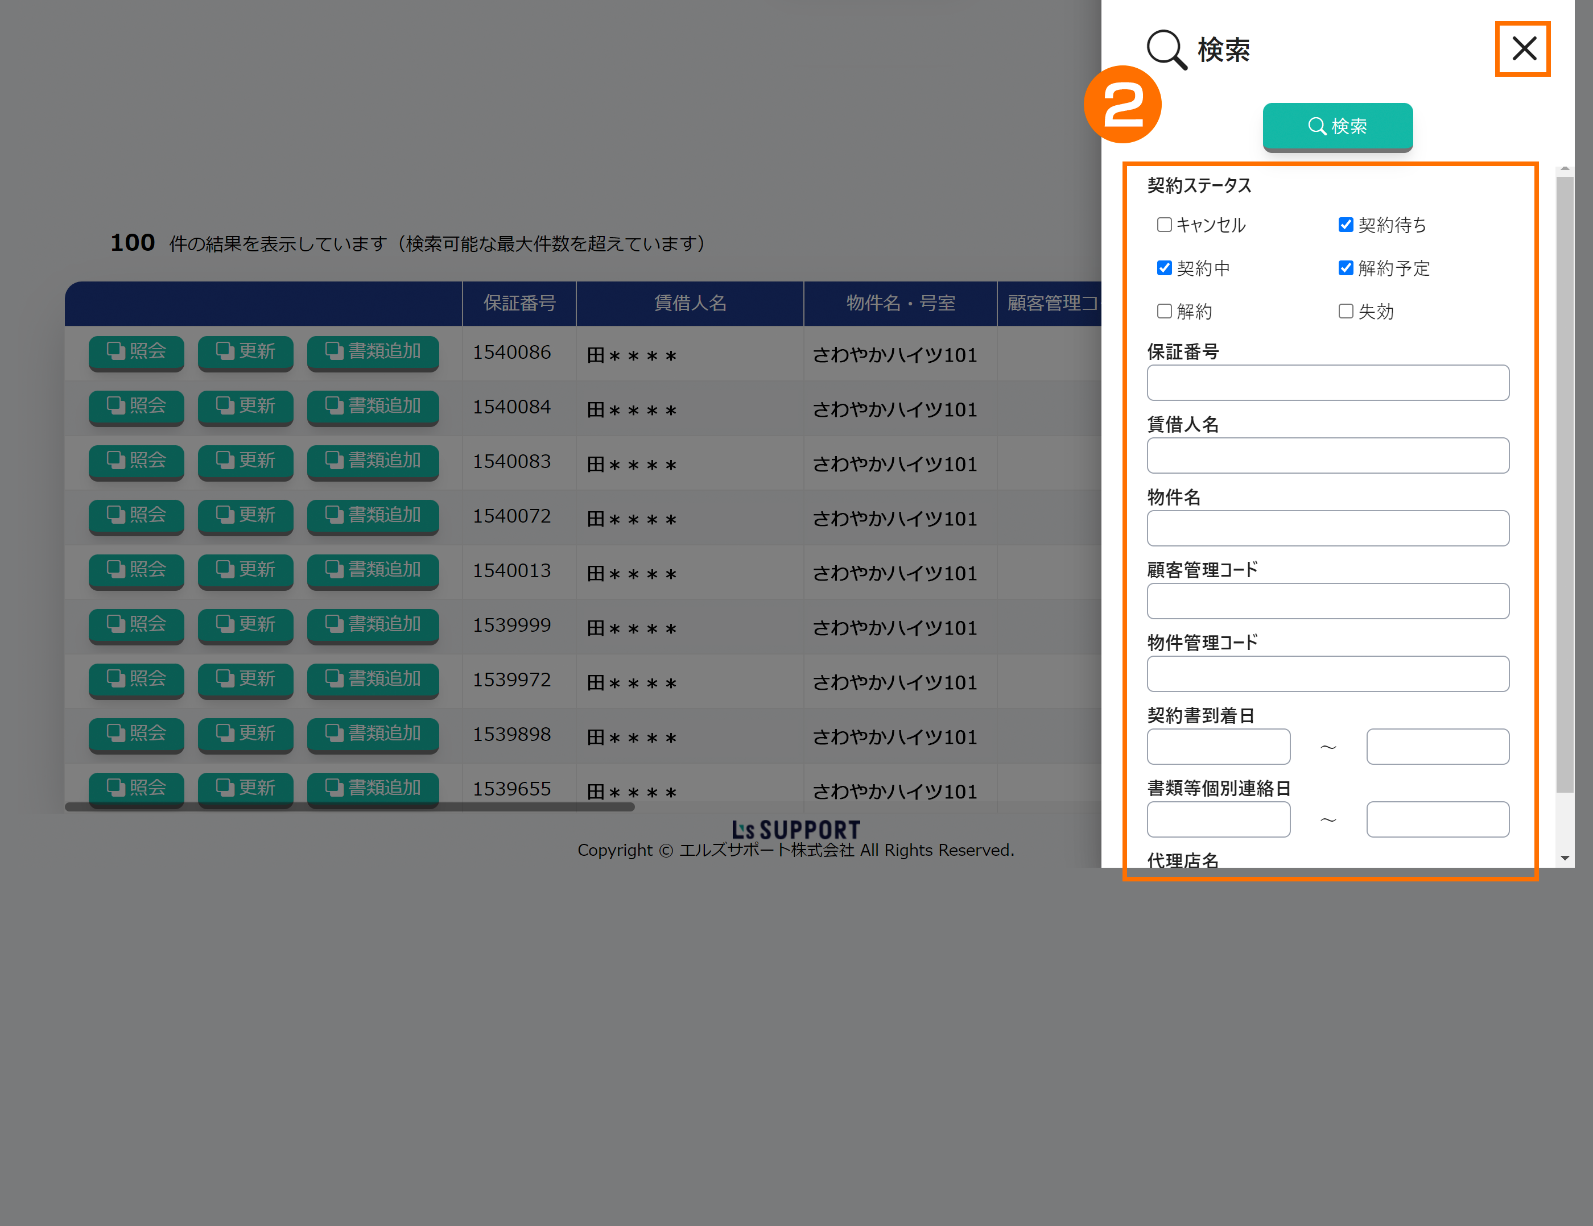
Task: Click scroll-down arrow of search panel scrollbar
Action: point(1565,858)
